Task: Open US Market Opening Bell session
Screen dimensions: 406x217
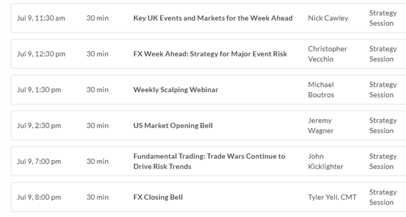Action: coord(173,125)
